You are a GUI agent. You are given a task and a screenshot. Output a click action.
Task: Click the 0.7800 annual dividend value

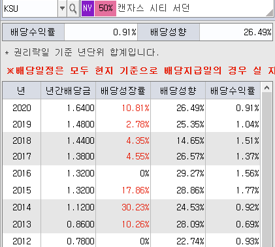[80, 241]
